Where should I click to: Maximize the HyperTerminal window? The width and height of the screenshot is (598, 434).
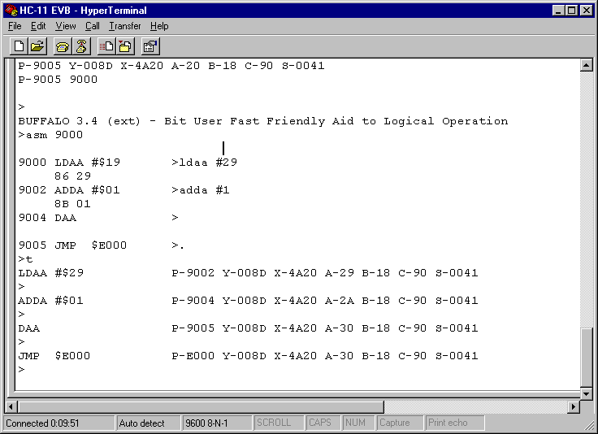[572, 10]
